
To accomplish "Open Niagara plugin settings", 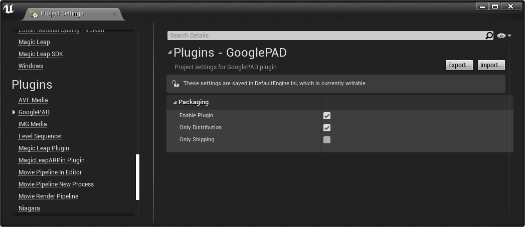I will click(x=29, y=208).
